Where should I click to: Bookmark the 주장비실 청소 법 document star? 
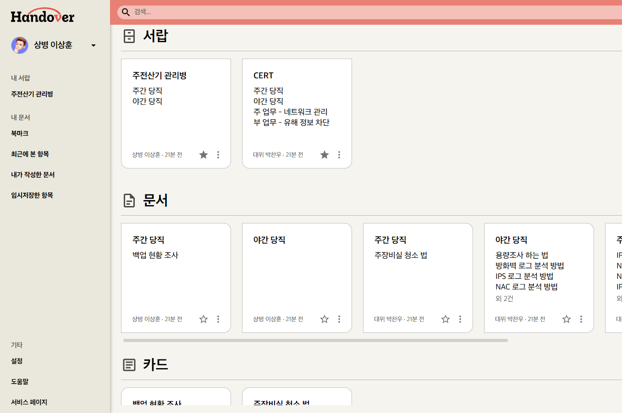click(446, 319)
